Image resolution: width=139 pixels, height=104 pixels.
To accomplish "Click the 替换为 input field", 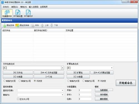I will click(39, 95).
